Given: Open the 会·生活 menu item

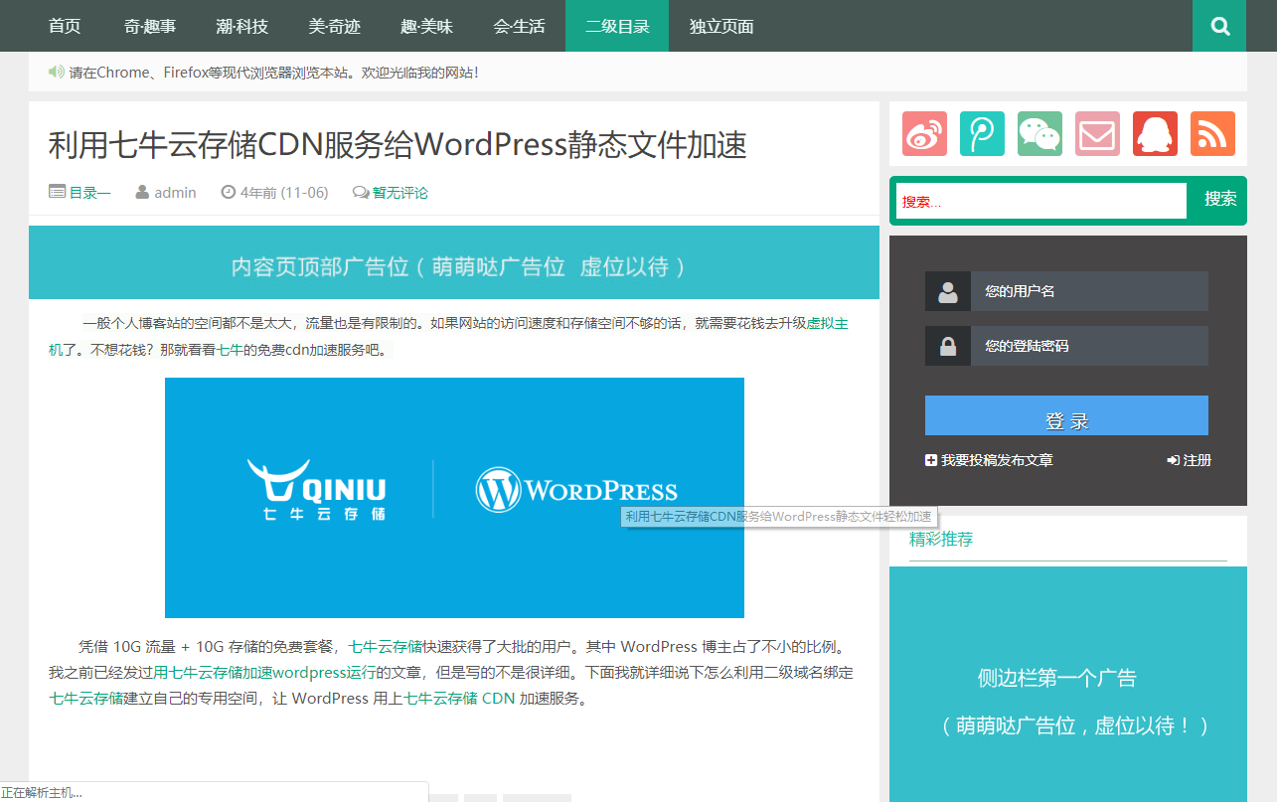Looking at the screenshot, I should click(519, 26).
